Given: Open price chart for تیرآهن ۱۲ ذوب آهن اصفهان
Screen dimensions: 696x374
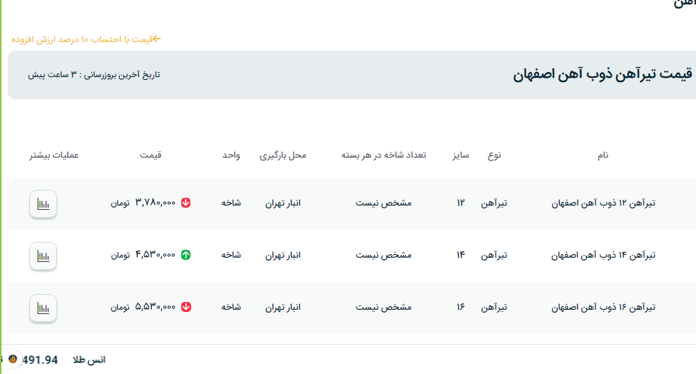Looking at the screenshot, I should click(x=43, y=204).
